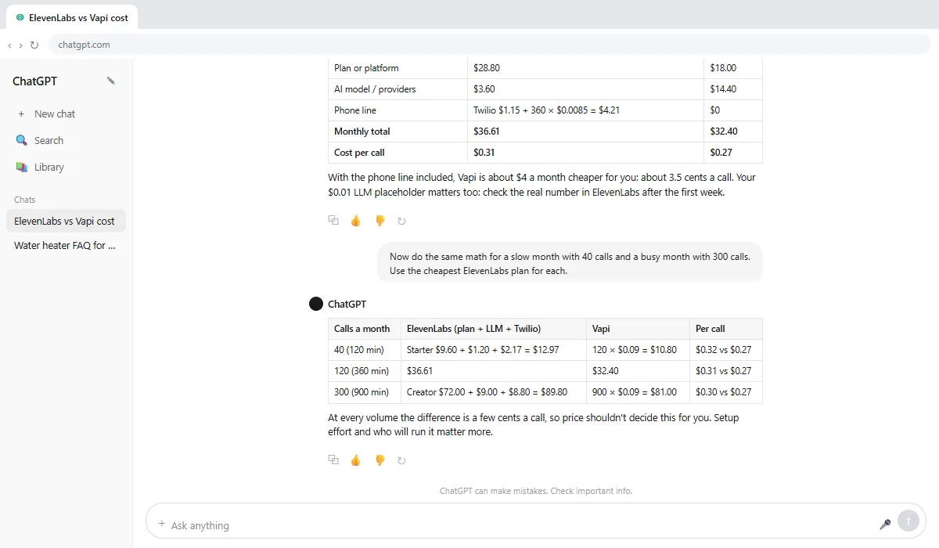Screen dimensions: 939x548
Task: Open the Water heater FAQ chat in the sidebar
Action: point(66,245)
